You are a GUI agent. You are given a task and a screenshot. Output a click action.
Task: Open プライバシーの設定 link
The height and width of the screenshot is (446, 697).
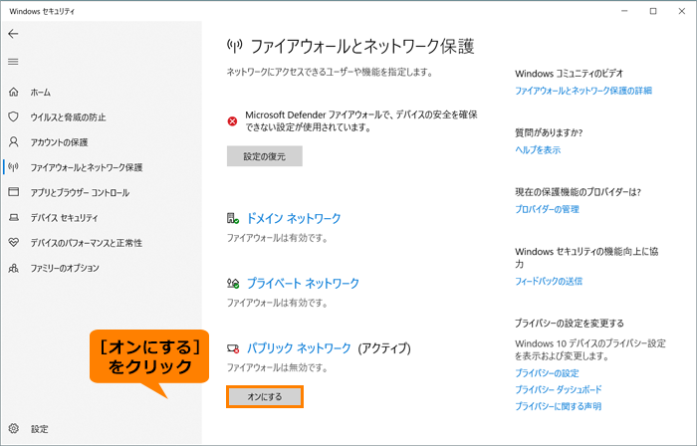(547, 373)
